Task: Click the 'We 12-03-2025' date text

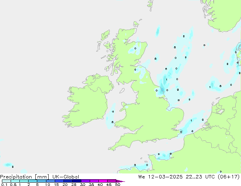Action: (x=160, y=177)
